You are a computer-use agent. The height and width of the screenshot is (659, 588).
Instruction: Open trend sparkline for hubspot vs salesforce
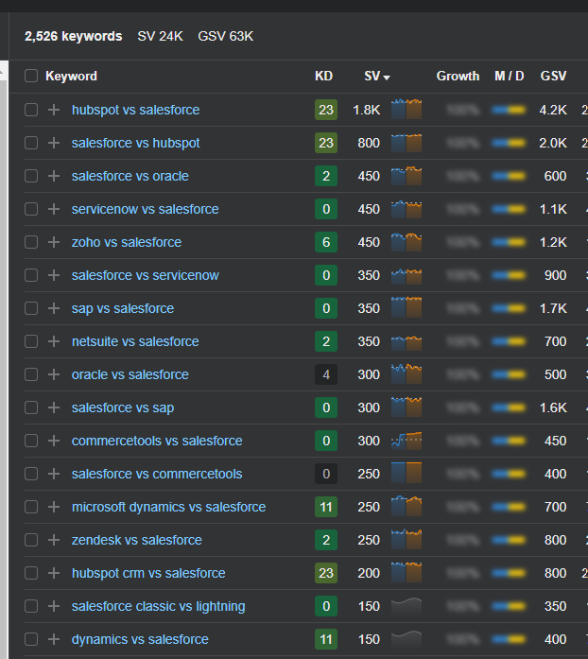406,110
